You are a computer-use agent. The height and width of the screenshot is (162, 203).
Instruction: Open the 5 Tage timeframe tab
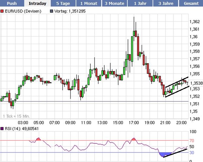(x=63, y=3)
